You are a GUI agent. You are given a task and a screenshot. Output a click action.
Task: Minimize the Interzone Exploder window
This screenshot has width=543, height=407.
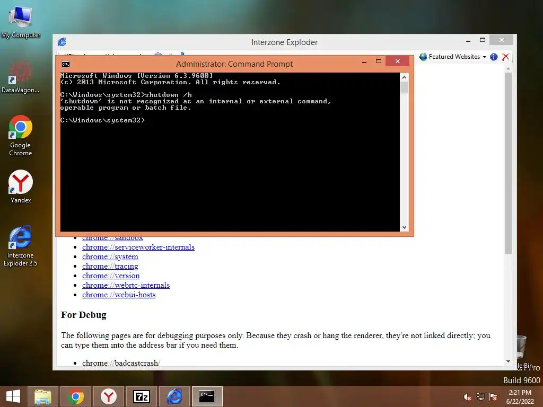click(x=468, y=40)
